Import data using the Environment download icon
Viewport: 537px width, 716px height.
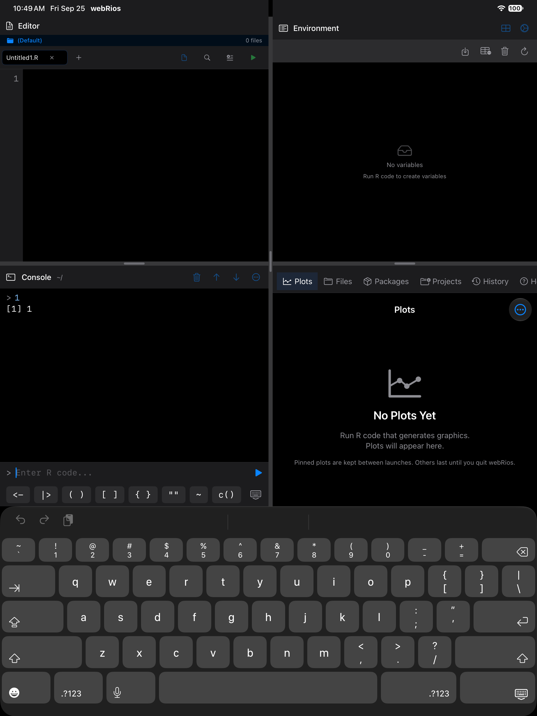tap(465, 52)
